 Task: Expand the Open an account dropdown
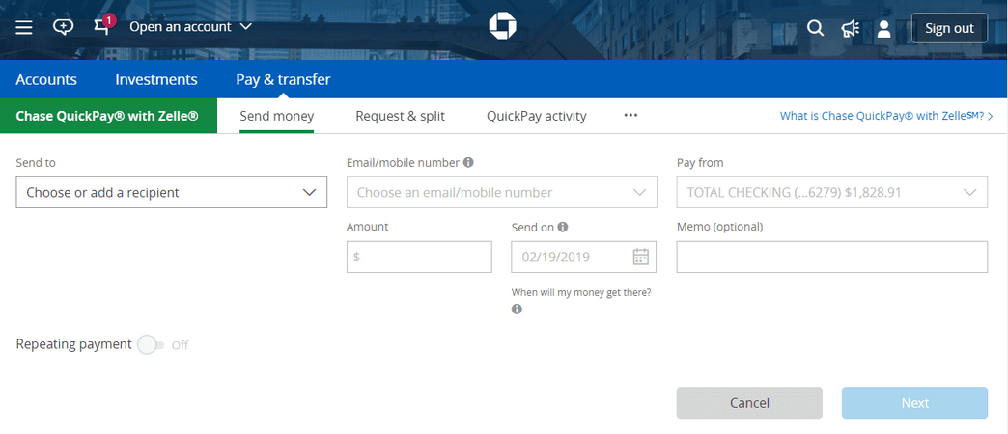[x=190, y=27]
